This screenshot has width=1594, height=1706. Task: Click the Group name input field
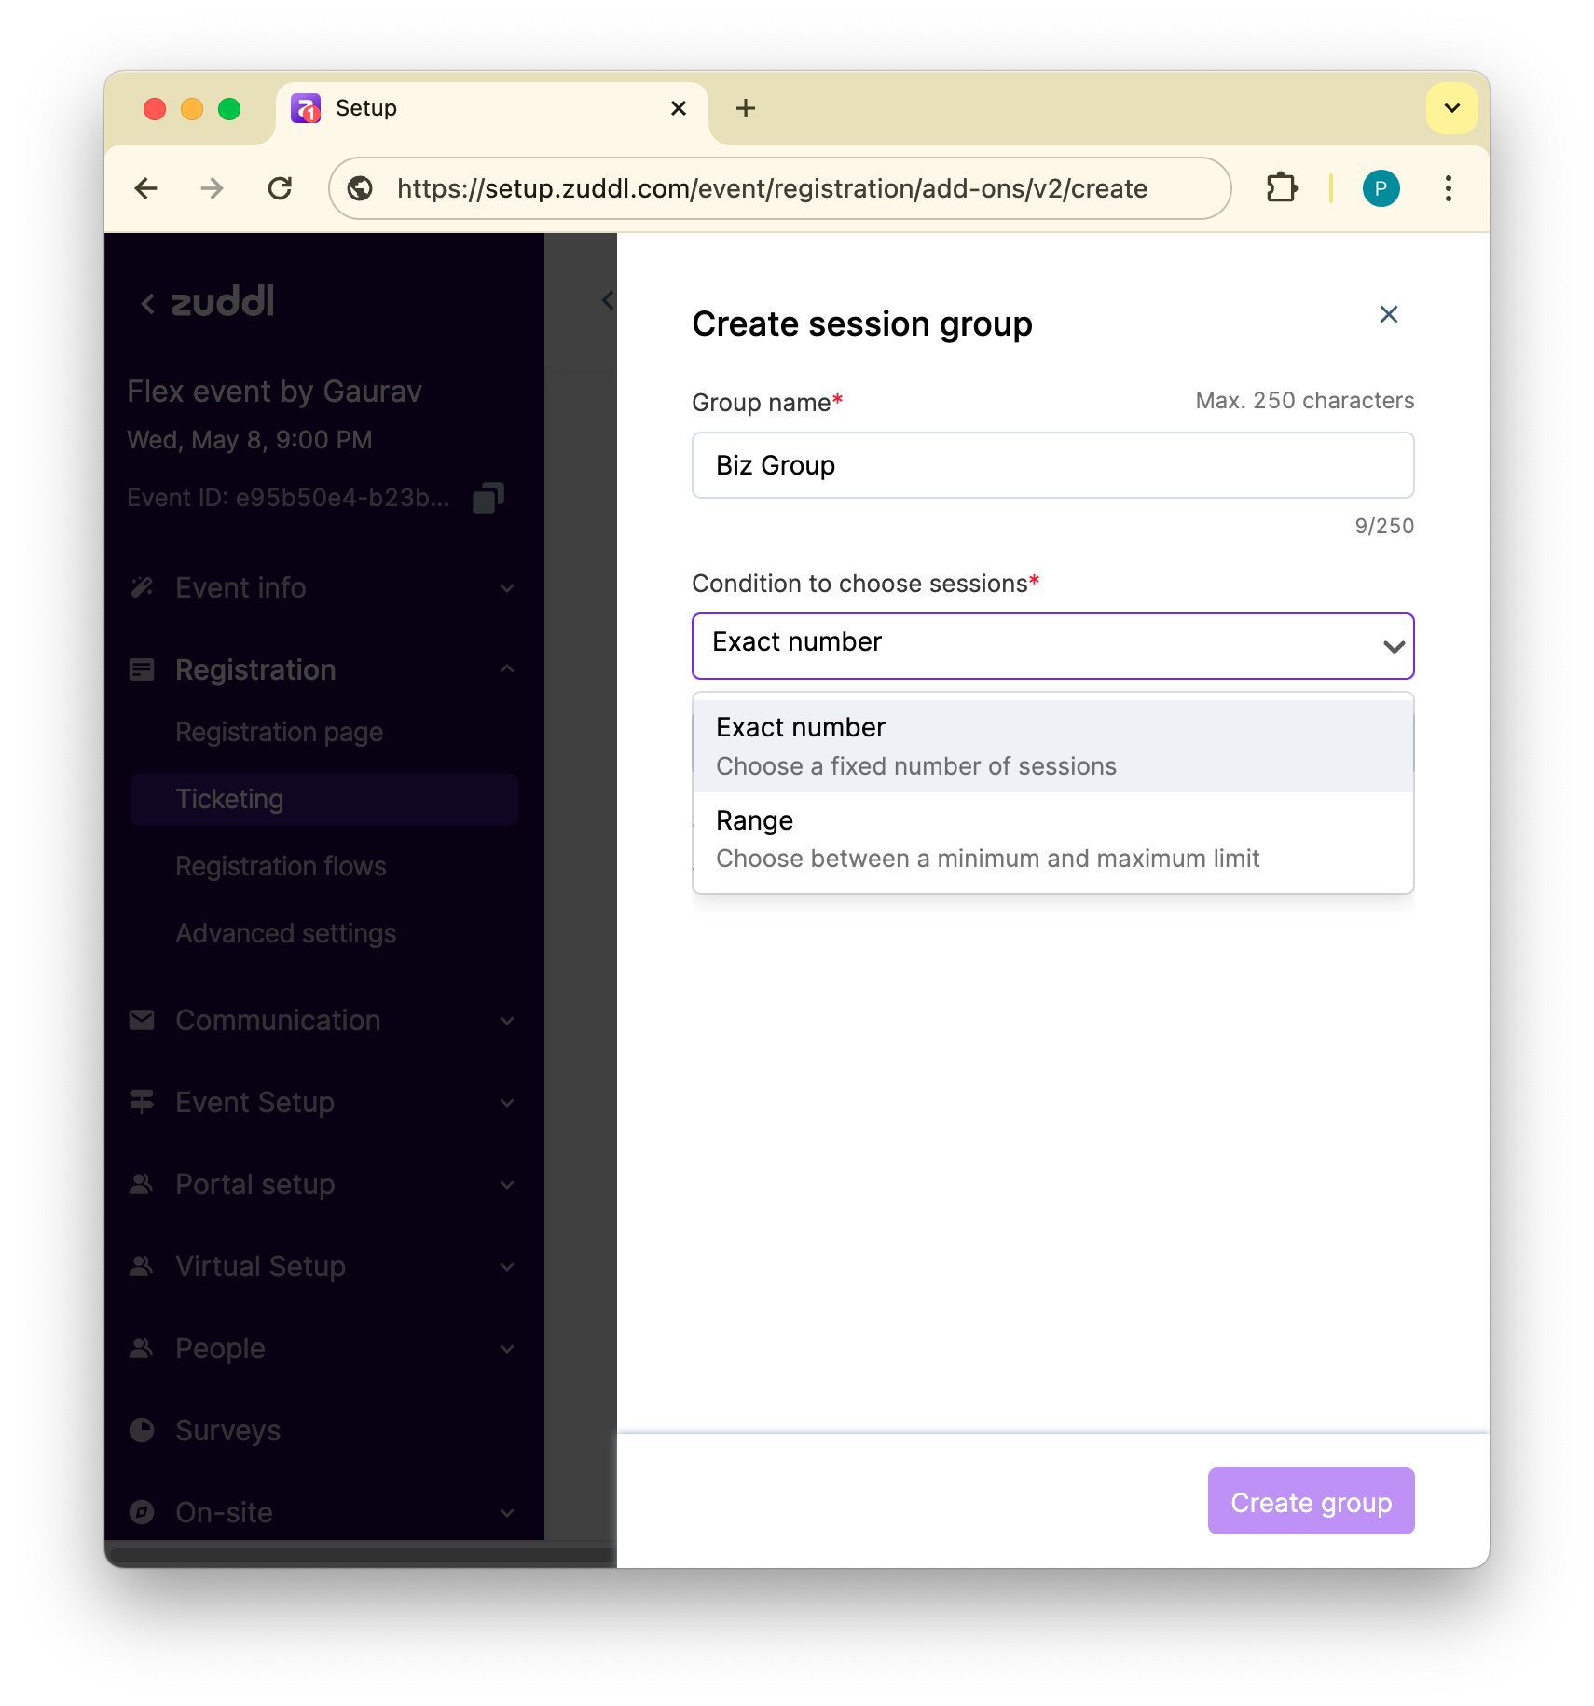[1052, 465]
